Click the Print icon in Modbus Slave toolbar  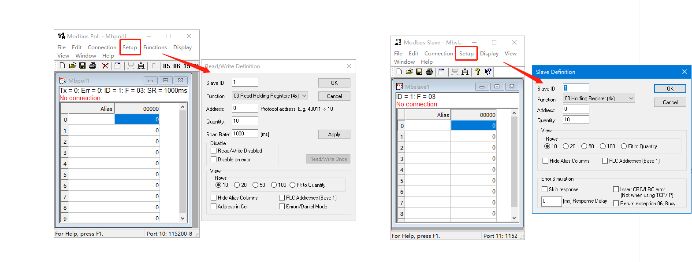click(x=429, y=72)
